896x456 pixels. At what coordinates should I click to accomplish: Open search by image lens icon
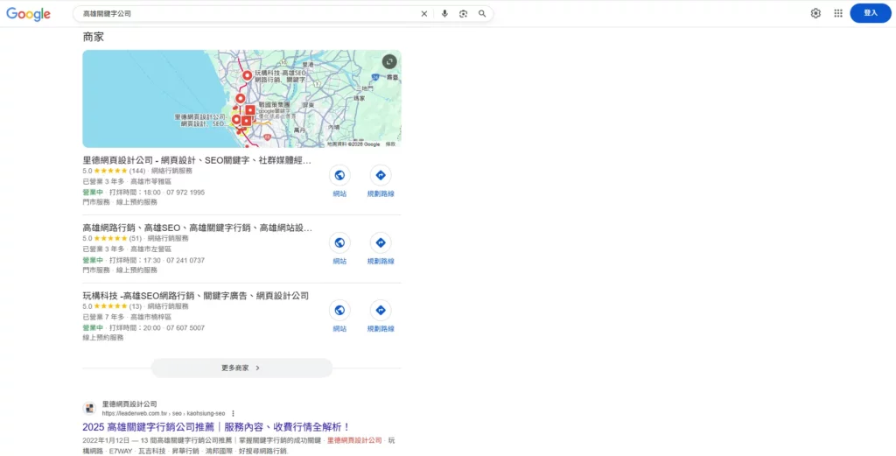click(x=464, y=14)
